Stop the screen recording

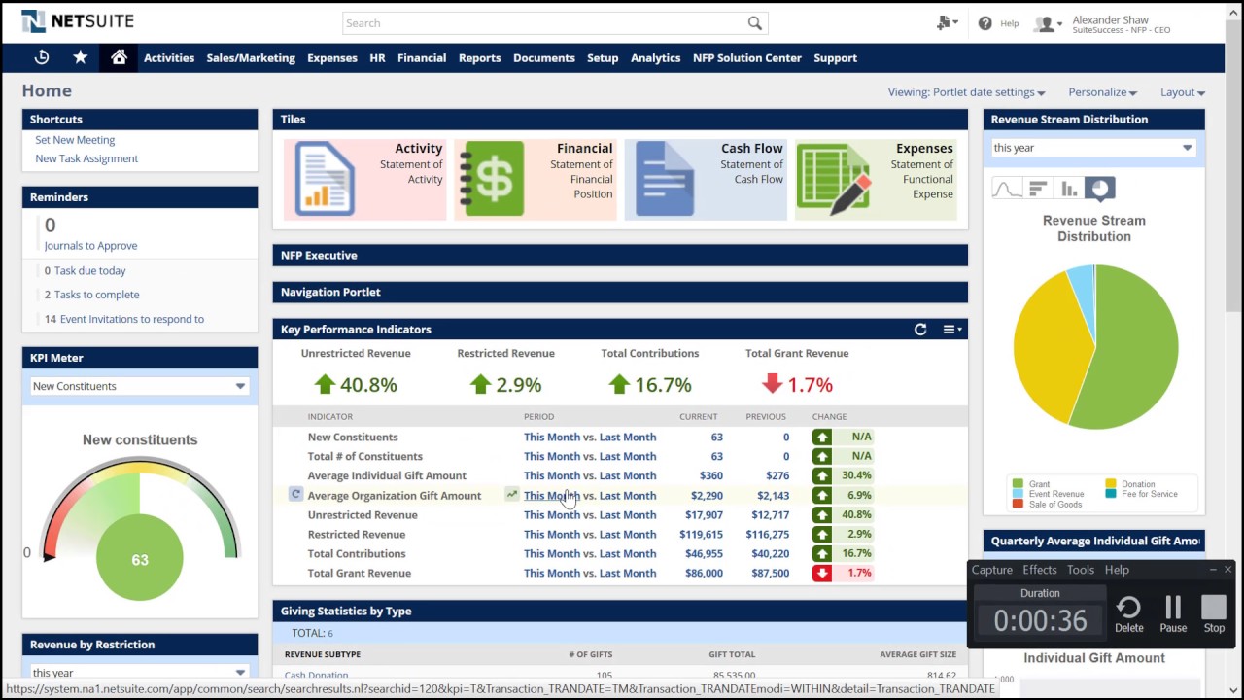pos(1214,615)
